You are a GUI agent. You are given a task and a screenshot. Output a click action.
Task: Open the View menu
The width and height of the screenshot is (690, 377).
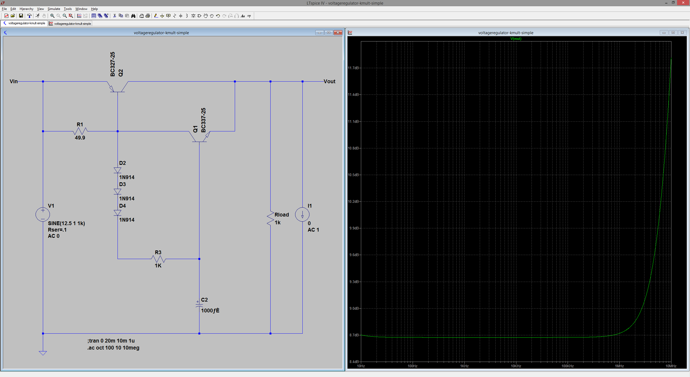(40, 9)
